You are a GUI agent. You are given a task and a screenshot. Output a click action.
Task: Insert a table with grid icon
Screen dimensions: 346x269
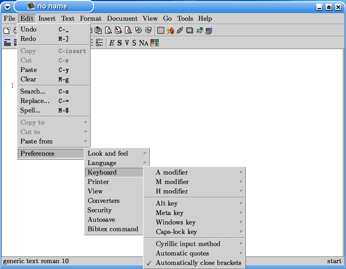[161, 30]
